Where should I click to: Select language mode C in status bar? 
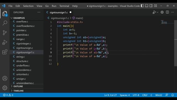(151, 95)
